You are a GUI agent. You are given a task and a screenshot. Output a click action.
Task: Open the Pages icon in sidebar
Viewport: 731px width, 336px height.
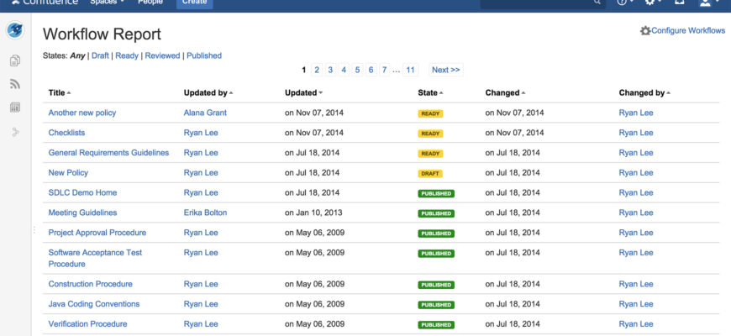click(15, 60)
